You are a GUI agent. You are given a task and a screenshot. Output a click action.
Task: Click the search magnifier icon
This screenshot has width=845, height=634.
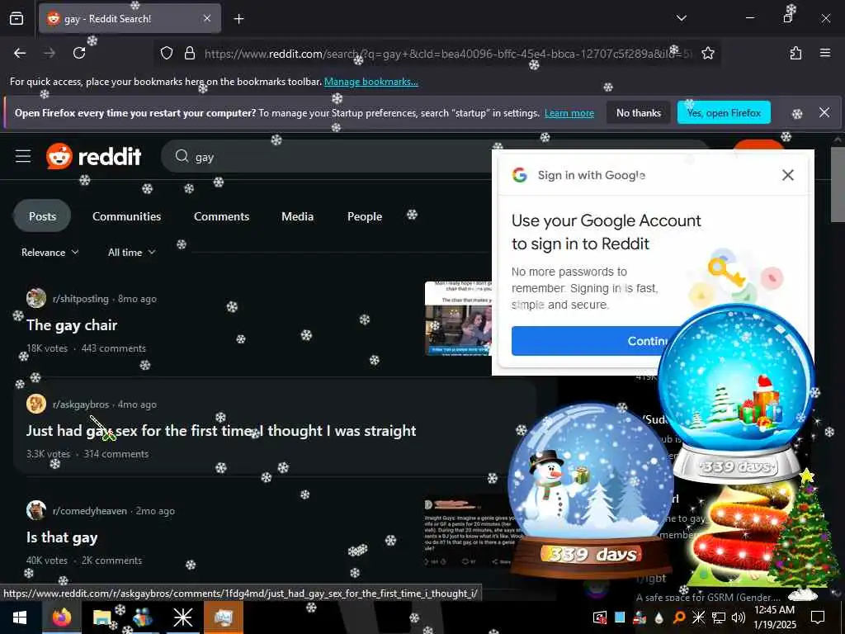[182, 156]
